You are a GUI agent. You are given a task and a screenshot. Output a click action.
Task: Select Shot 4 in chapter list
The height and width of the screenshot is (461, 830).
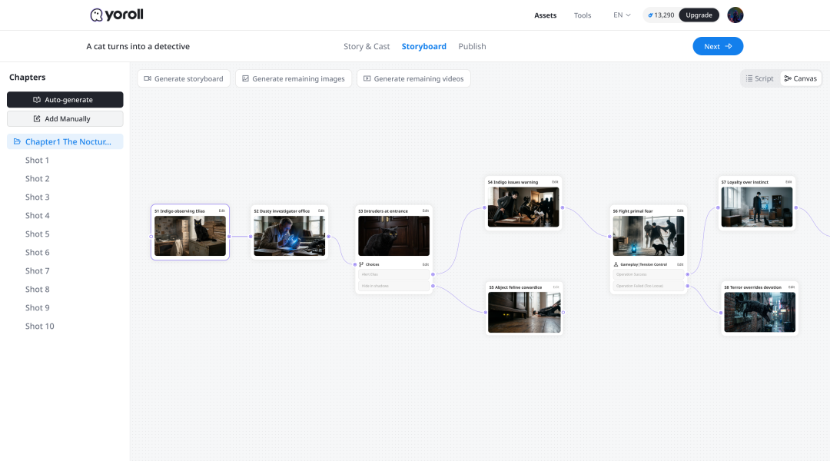tap(37, 215)
